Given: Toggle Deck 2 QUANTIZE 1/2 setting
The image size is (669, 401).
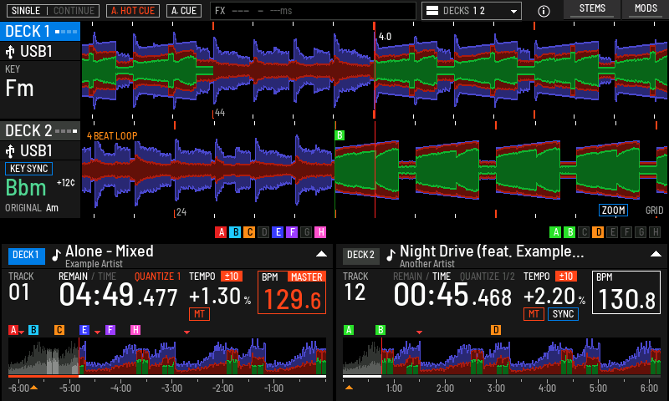Looking at the screenshot, I should tap(488, 277).
